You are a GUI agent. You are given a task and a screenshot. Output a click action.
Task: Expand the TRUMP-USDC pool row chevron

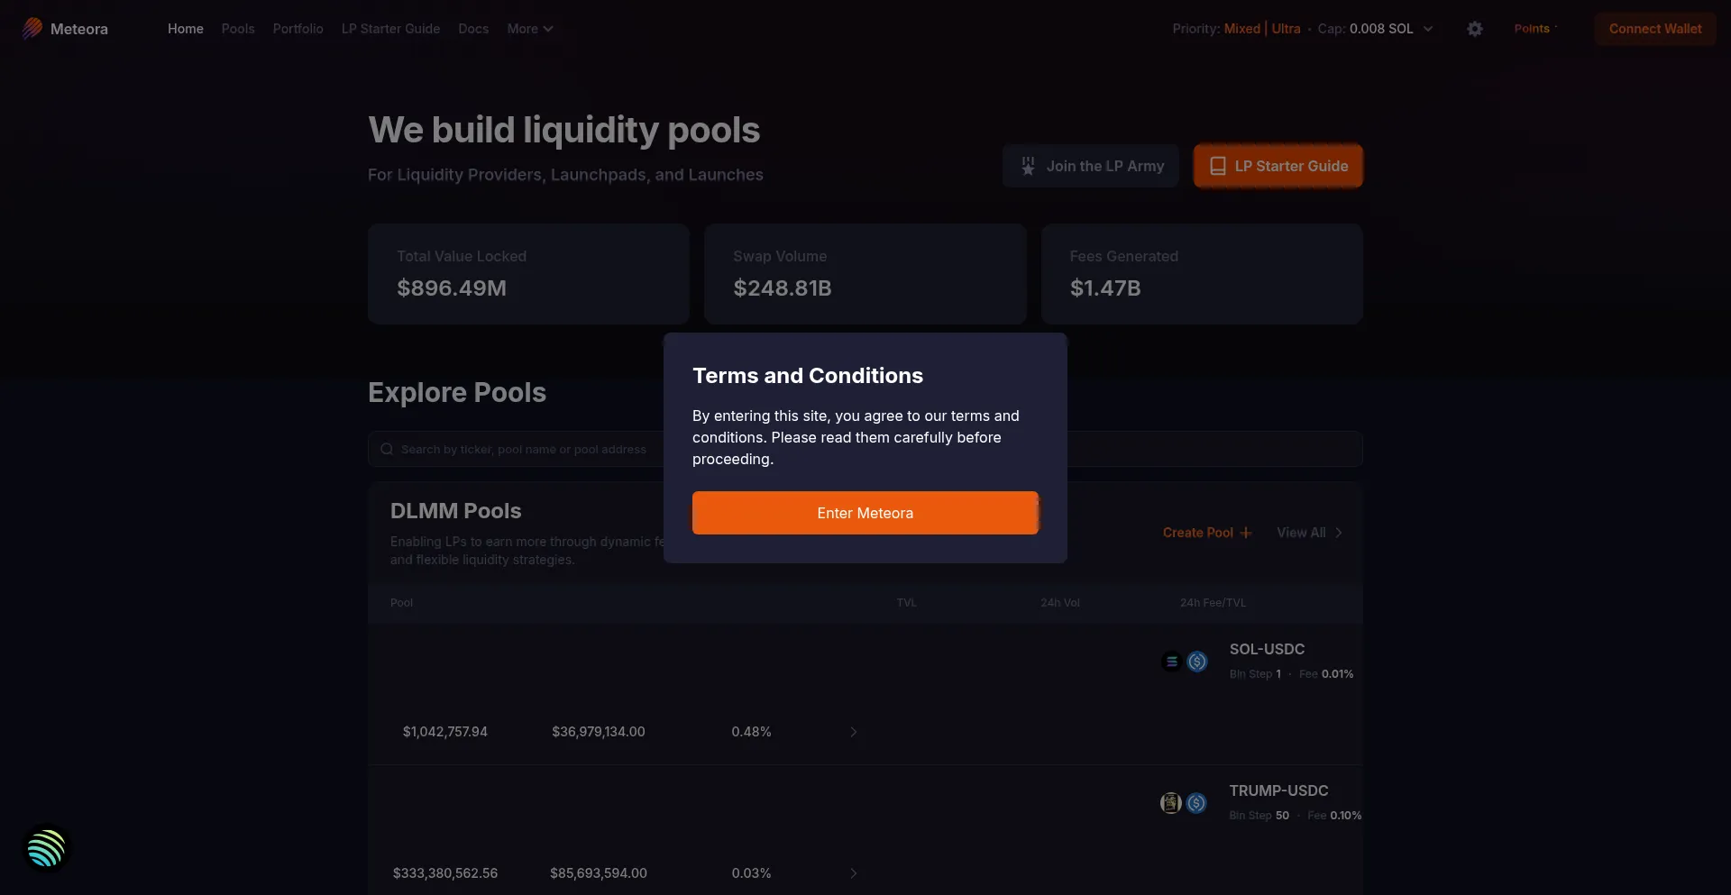pyautogui.click(x=853, y=873)
